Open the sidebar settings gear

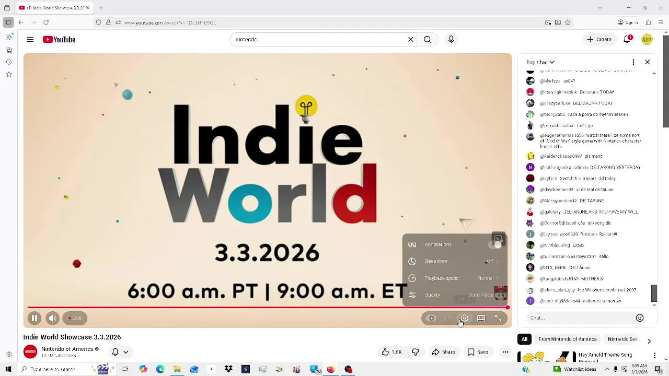9,355
